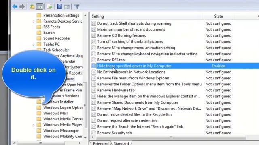This screenshot has height=145, width=259.
Task: Select Remove UI to change menu animation setting
Action: pos(136,48)
